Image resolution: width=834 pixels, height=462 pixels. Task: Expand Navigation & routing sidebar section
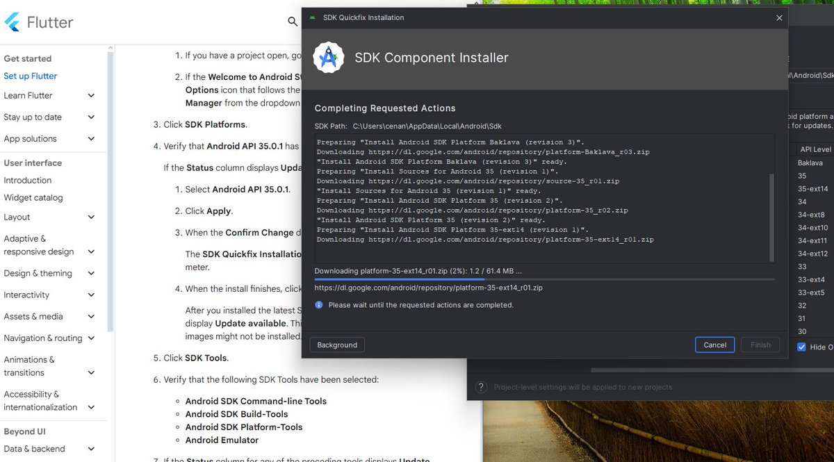coord(91,338)
